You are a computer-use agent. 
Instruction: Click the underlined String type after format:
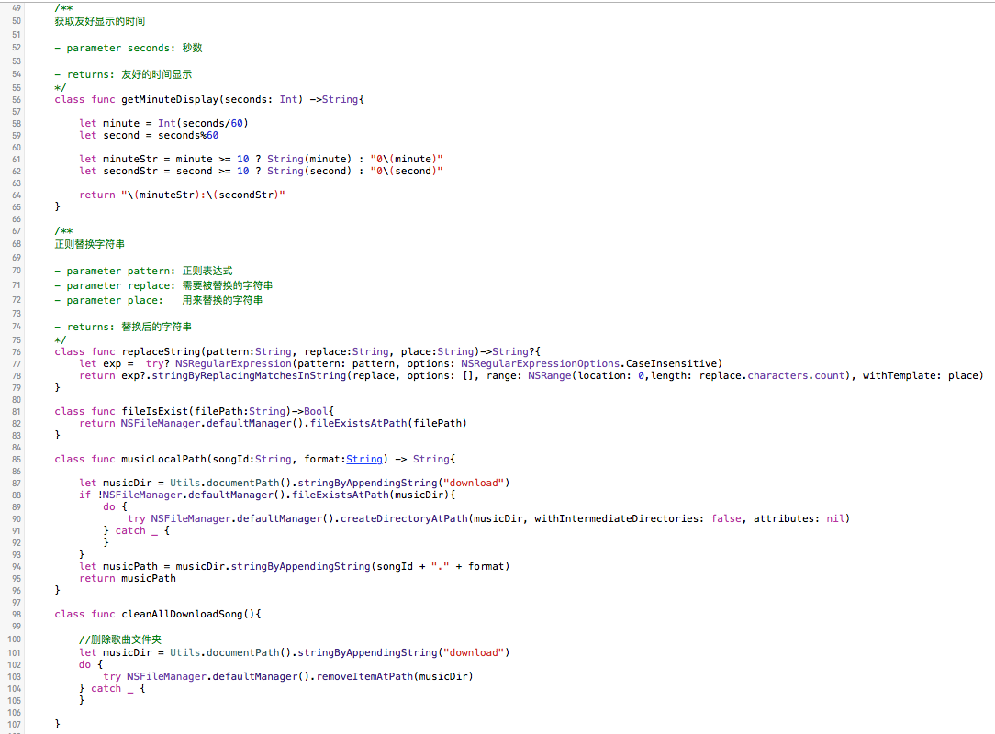364,459
